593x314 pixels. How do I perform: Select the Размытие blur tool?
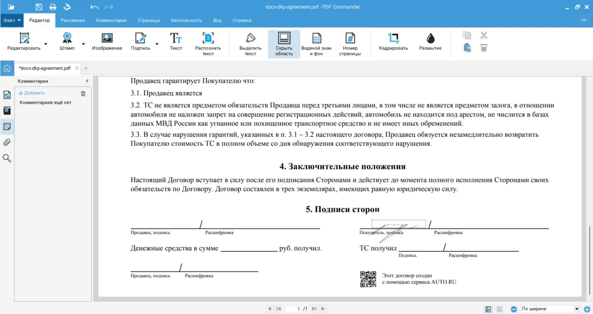click(430, 42)
